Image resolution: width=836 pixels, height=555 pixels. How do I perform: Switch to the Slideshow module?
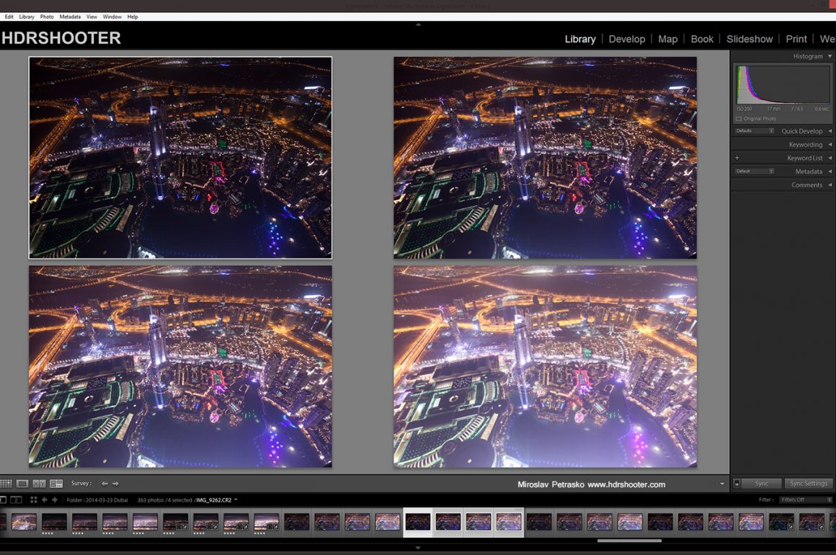750,39
